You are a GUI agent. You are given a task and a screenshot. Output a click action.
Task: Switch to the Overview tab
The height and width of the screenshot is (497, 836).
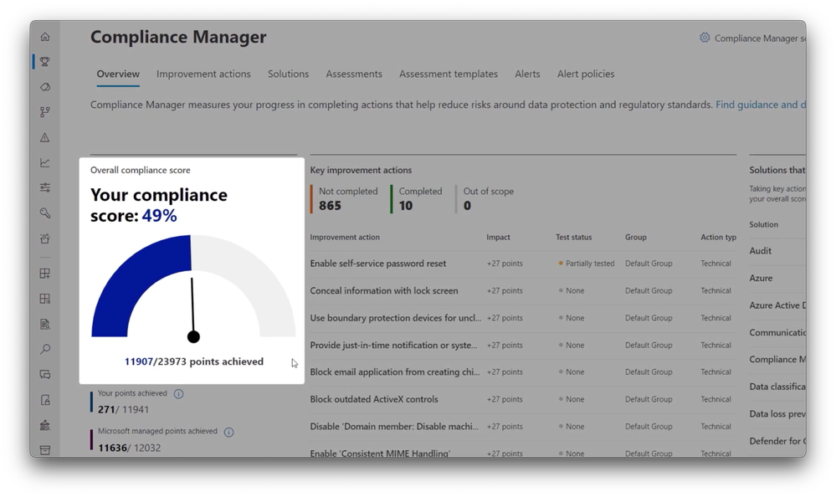coord(118,74)
